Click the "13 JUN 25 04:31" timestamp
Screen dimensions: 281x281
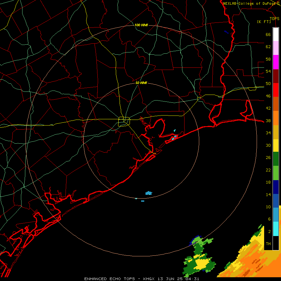click(178, 279)
